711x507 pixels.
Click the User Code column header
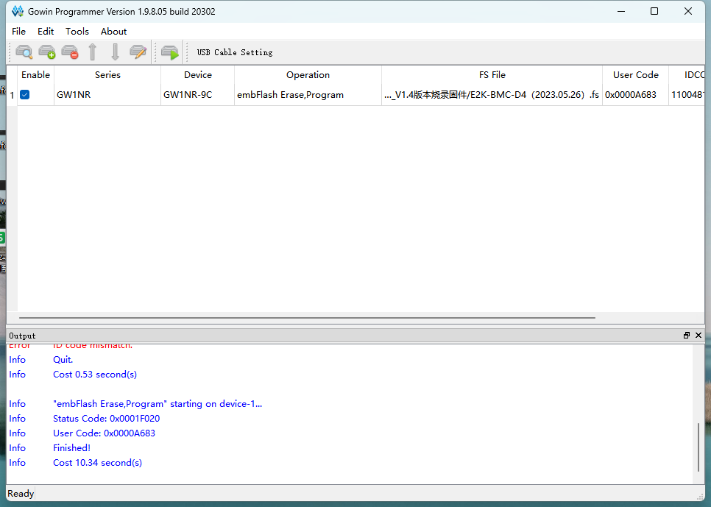click(635, 75)
